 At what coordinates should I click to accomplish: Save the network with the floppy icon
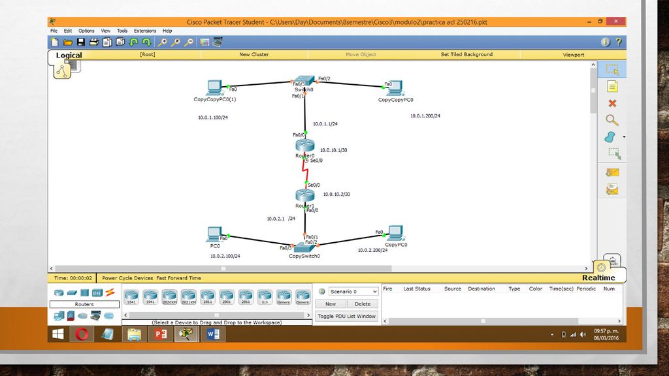coord(80,42)
